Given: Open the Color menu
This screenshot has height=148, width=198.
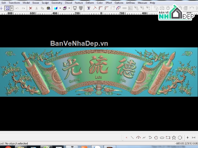Looking at the screenshot, I should (100, 3).
